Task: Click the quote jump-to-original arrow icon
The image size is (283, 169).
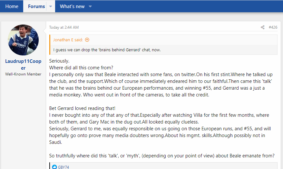Action: (87, 40)
